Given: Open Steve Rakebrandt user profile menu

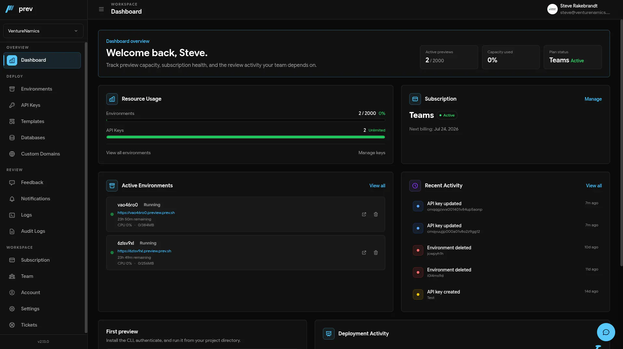Looking at the screenshot, I should (578, 9).
